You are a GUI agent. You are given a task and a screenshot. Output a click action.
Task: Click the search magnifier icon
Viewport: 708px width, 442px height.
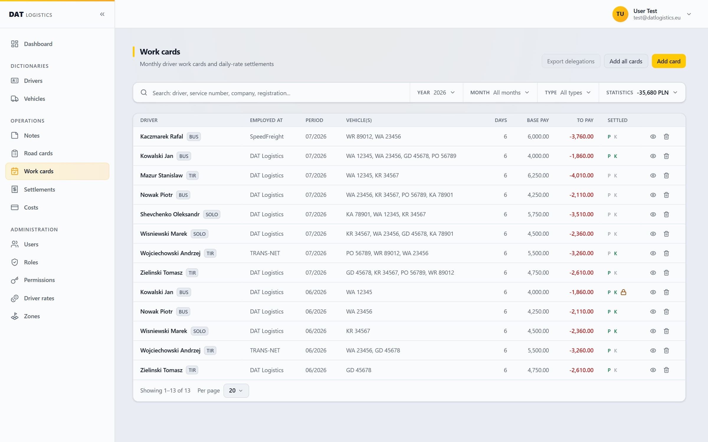tap(144, 93)
